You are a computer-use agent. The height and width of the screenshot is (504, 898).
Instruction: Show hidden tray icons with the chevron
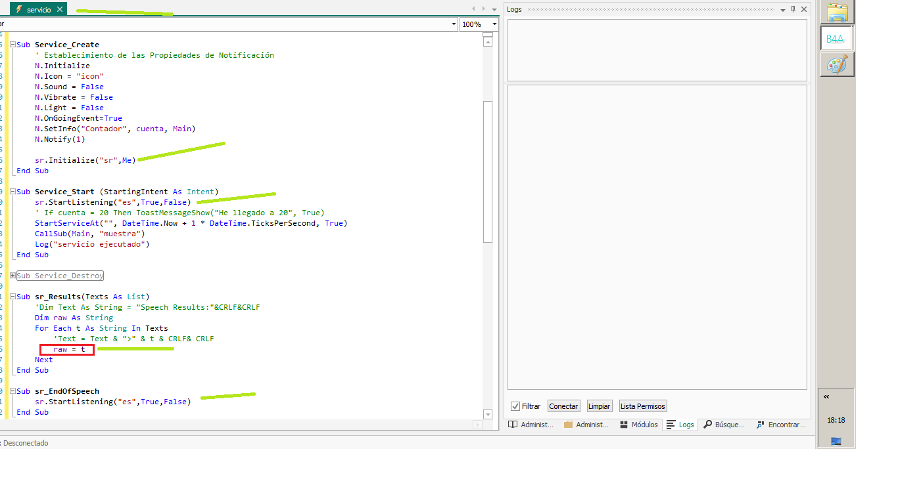pos(826,396)
